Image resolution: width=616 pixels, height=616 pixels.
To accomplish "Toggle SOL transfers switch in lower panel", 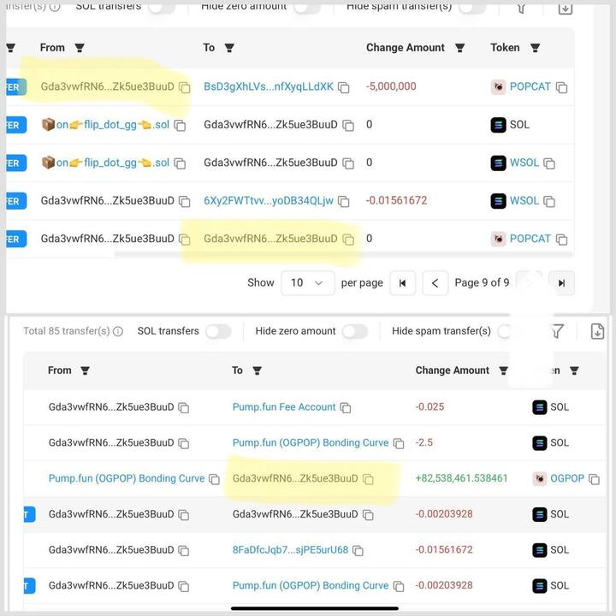I will pos(217,331).
